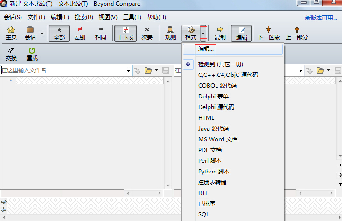Open the 规则 rules icon
Viewport: 342px width, 221px height.
[170, 33]
